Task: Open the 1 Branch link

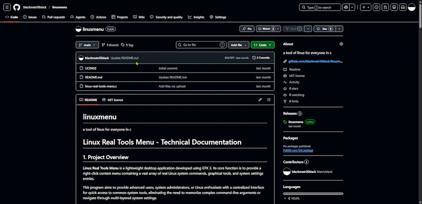Action: 110,45
